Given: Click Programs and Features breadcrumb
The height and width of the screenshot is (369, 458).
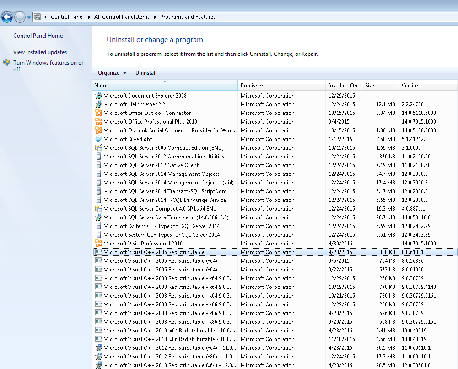Looking at the screenshot, I should pyautogui.click(x=188, y=17).
